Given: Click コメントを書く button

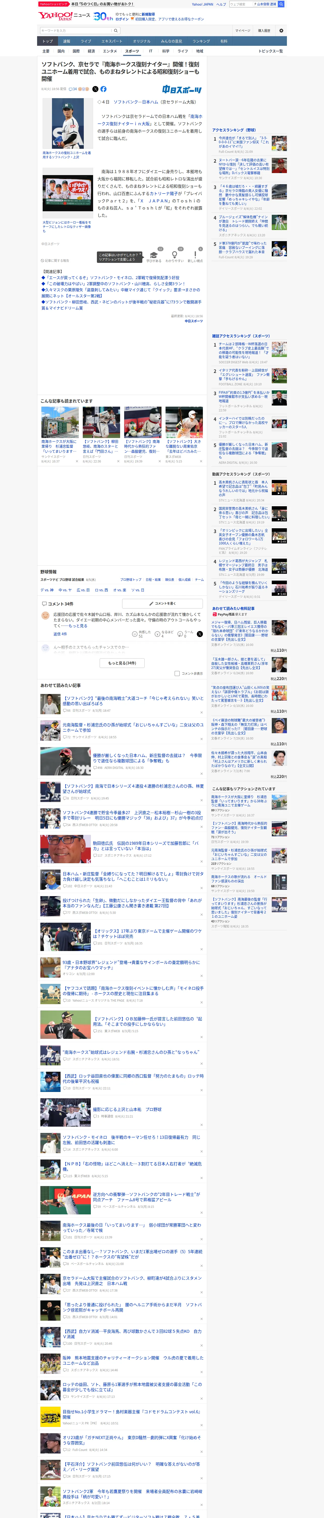Looking at the screenshot, I should (162, 603).
